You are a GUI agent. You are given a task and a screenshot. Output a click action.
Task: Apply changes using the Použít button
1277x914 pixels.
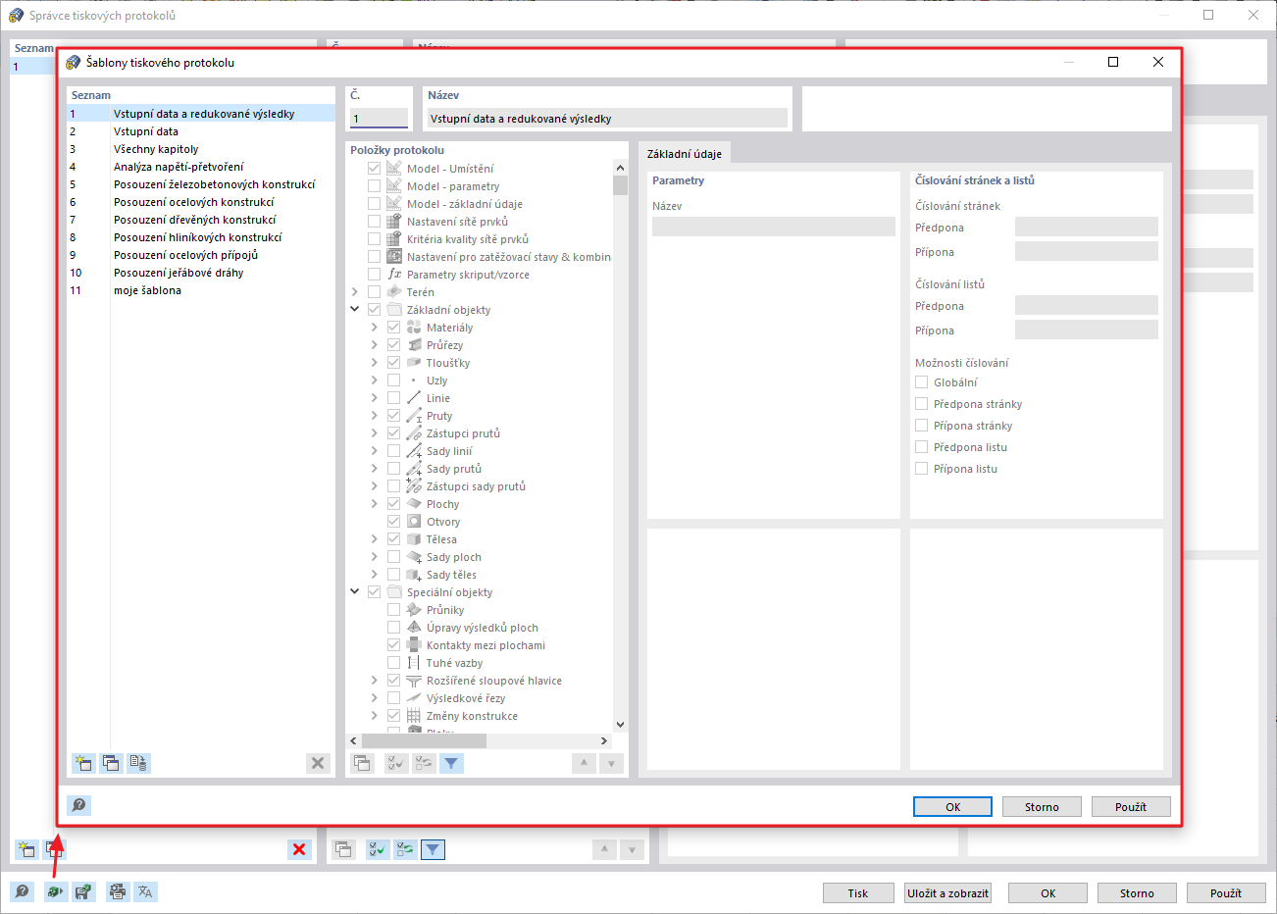[x=1131, y=805]
